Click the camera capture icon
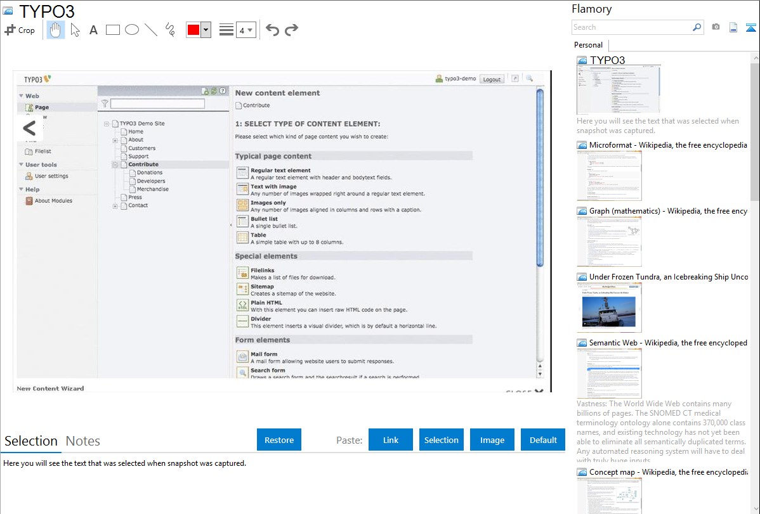This screenshot has width=760, height=514. pyautogui.click(x=716, y=27)
